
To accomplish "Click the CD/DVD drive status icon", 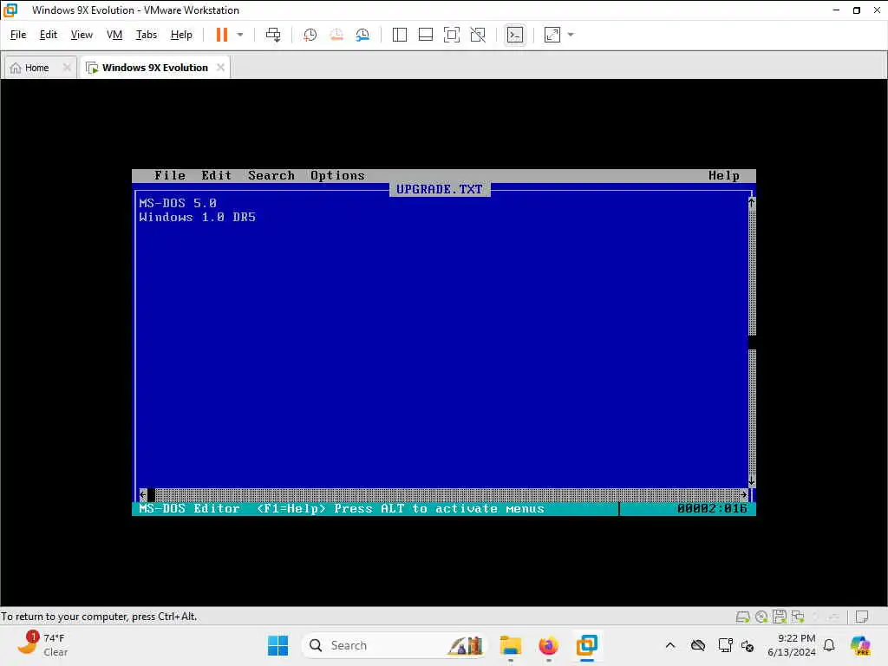I will click(x=761, y=617).
